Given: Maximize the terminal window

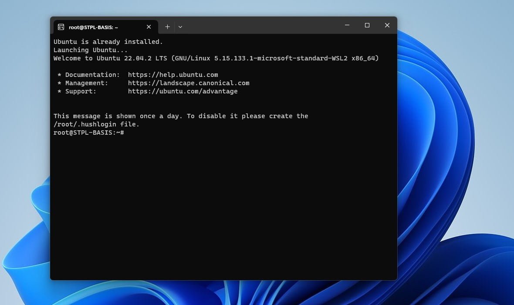Looking at the screenshot, I should [x=367, y=25].
